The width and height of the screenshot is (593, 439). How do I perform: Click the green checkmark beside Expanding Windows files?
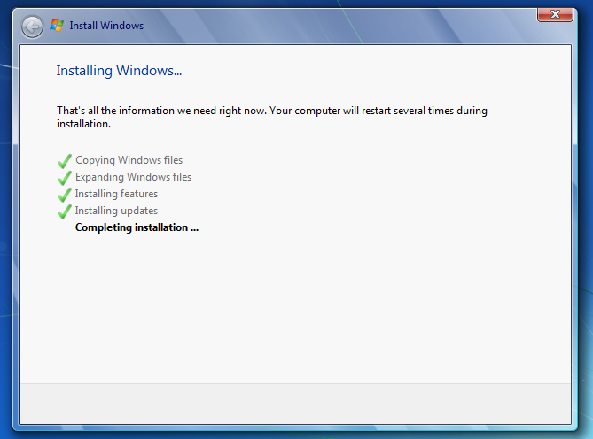(x=65, y=177)
